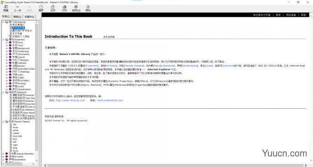Expand the 规则(At-Rules) tree node
Viewport: 313px width, 167px height.
click(x=3, y=156)
